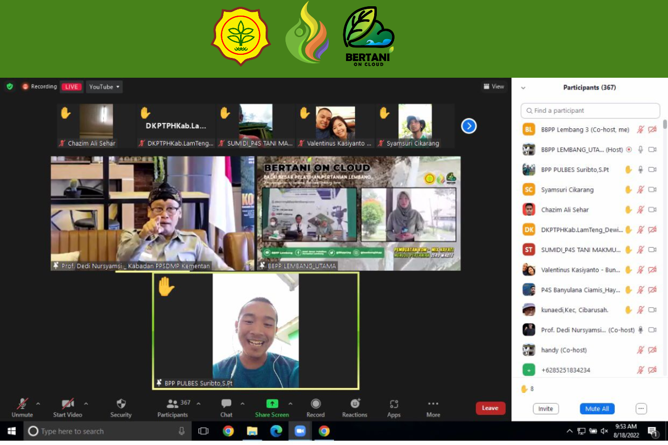
Task: Click the Mute All button
Action: click(597, 408)
